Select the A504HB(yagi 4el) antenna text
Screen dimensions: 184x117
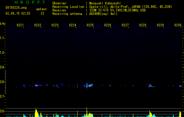(103, 14)
